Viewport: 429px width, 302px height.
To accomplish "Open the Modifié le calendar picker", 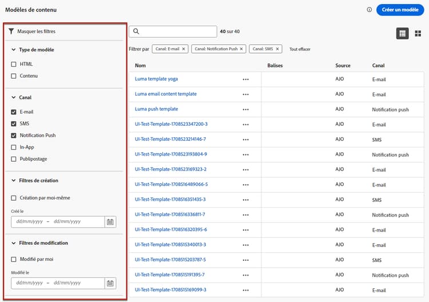I will 110,283.
